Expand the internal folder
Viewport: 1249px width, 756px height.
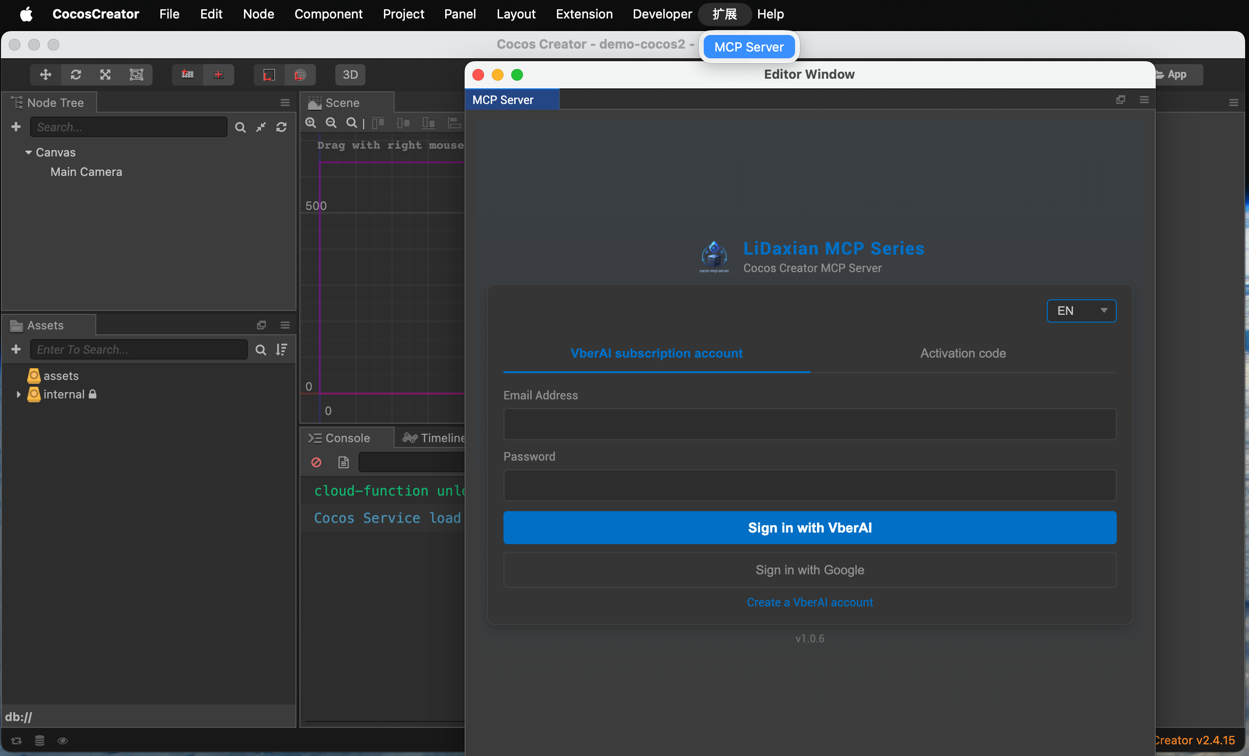tap(19, 394)
